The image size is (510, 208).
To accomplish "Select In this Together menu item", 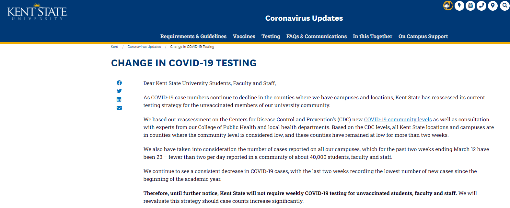I will click(x=372, y=37).
